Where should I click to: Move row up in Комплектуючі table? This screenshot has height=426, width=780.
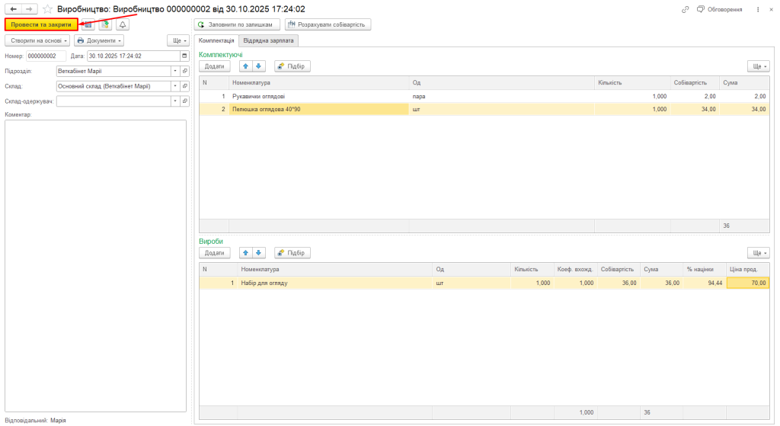tap(245, 66)
